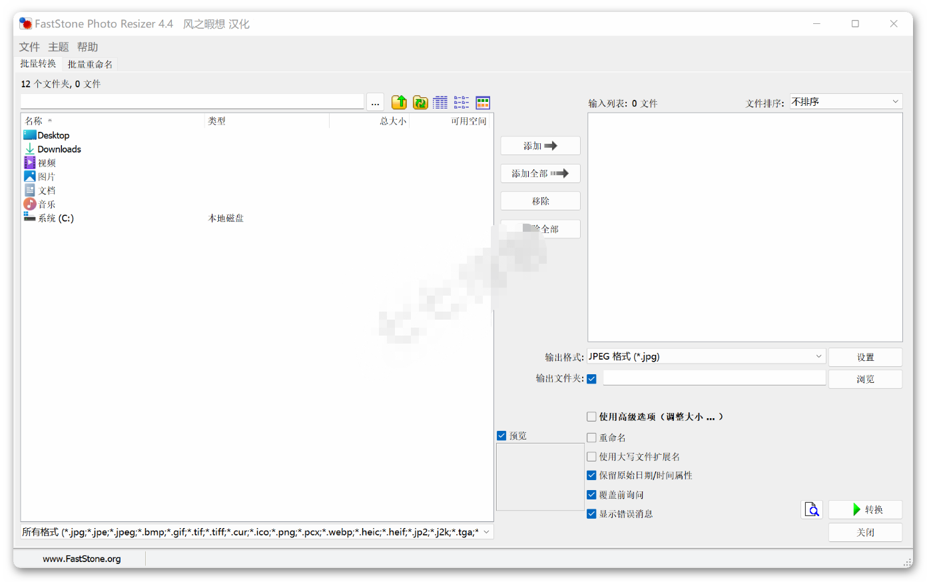Open the 主题 menu
This screenshot has height=582, width=927.
[x=58, y=47]
